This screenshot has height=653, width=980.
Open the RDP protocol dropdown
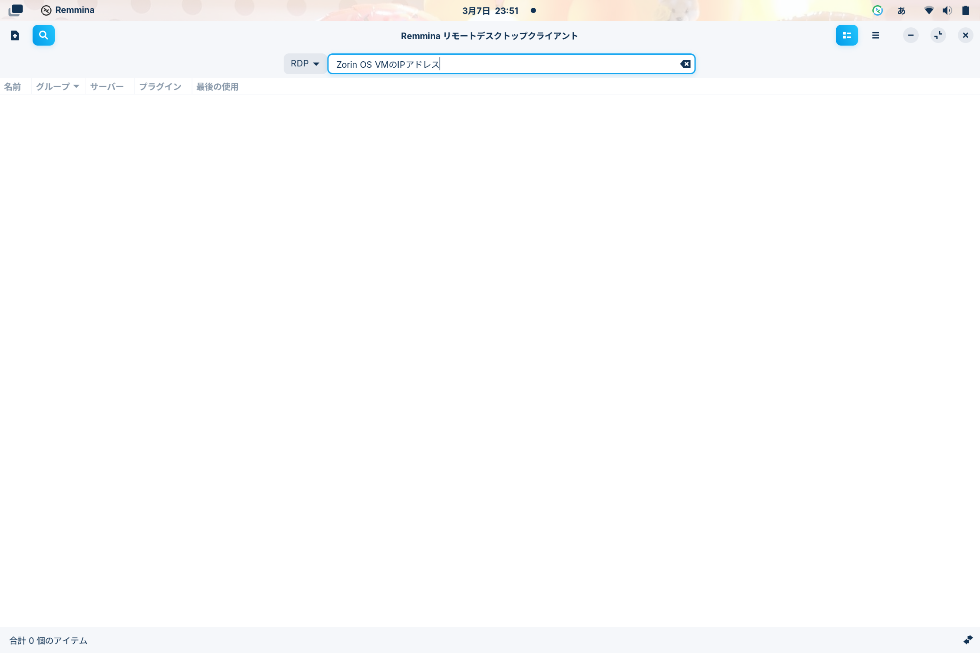tap(305, 64)
